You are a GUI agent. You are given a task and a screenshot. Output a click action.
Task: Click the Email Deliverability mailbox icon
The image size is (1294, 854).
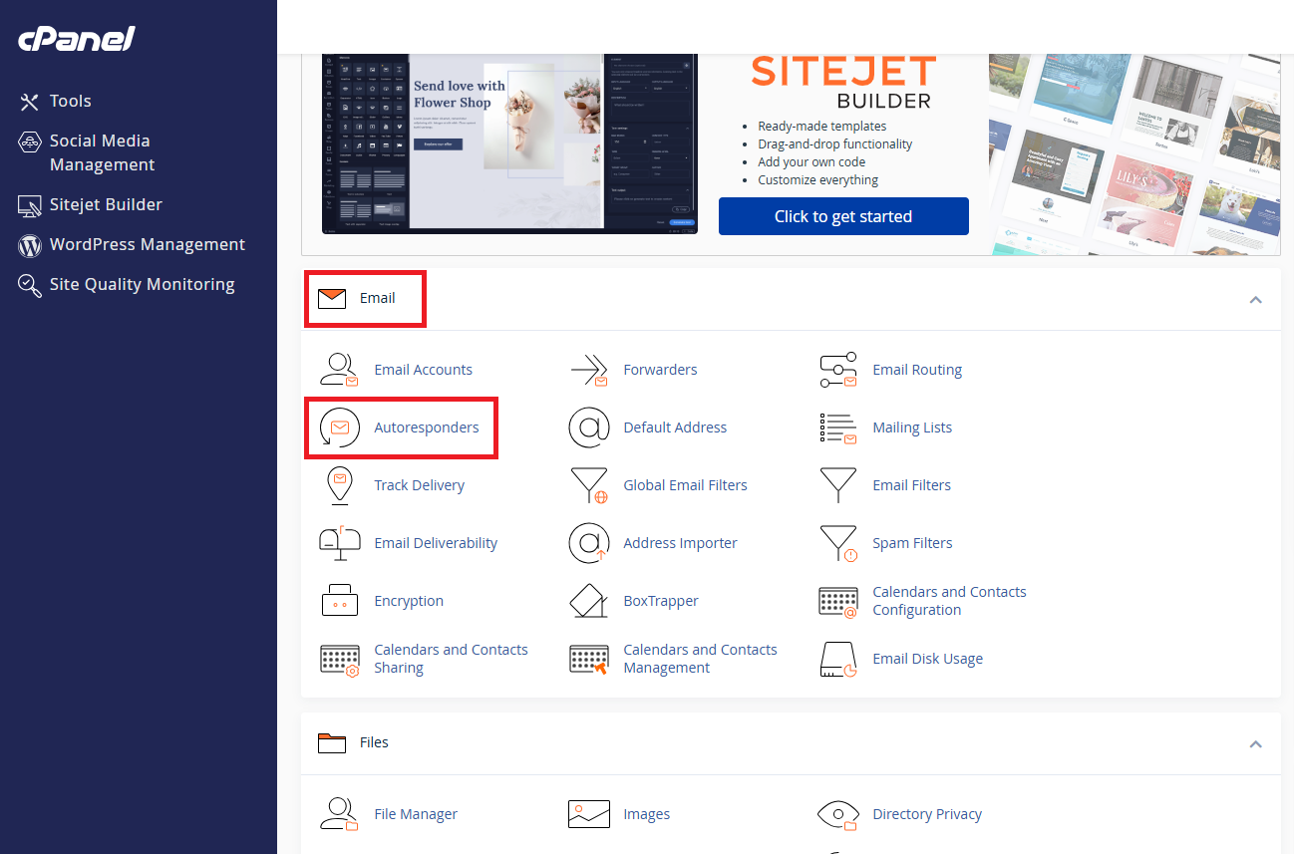(339, 543)
